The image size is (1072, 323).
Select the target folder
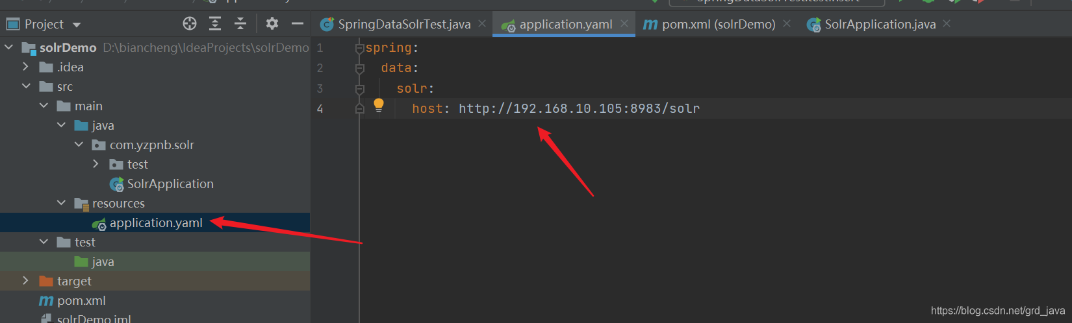pyautogui.click(x=74, y=281)
